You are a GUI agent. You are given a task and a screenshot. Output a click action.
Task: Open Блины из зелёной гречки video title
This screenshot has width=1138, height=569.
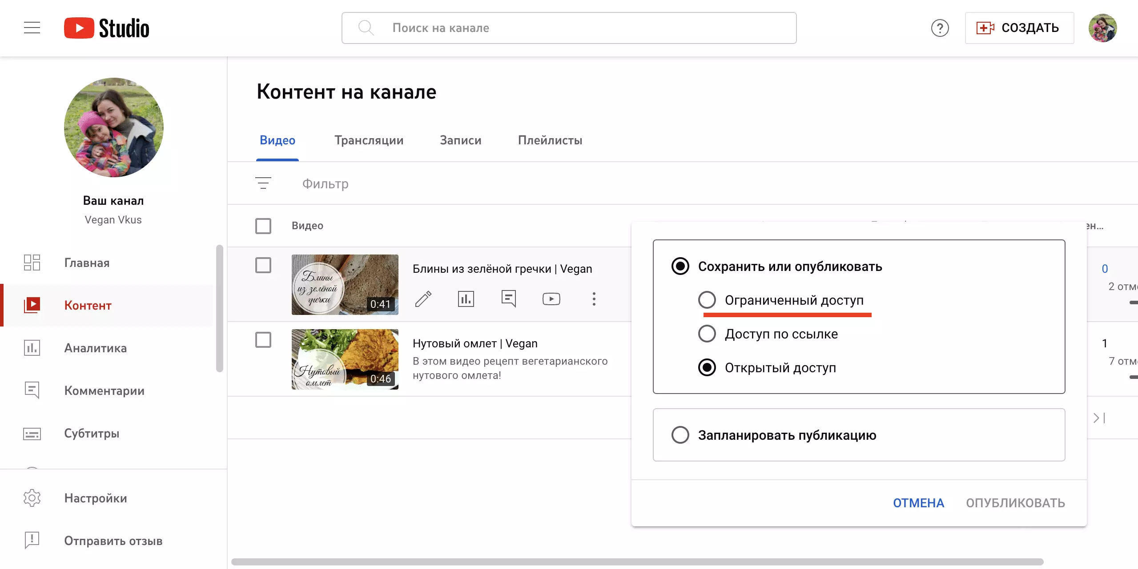pos(503,269)
